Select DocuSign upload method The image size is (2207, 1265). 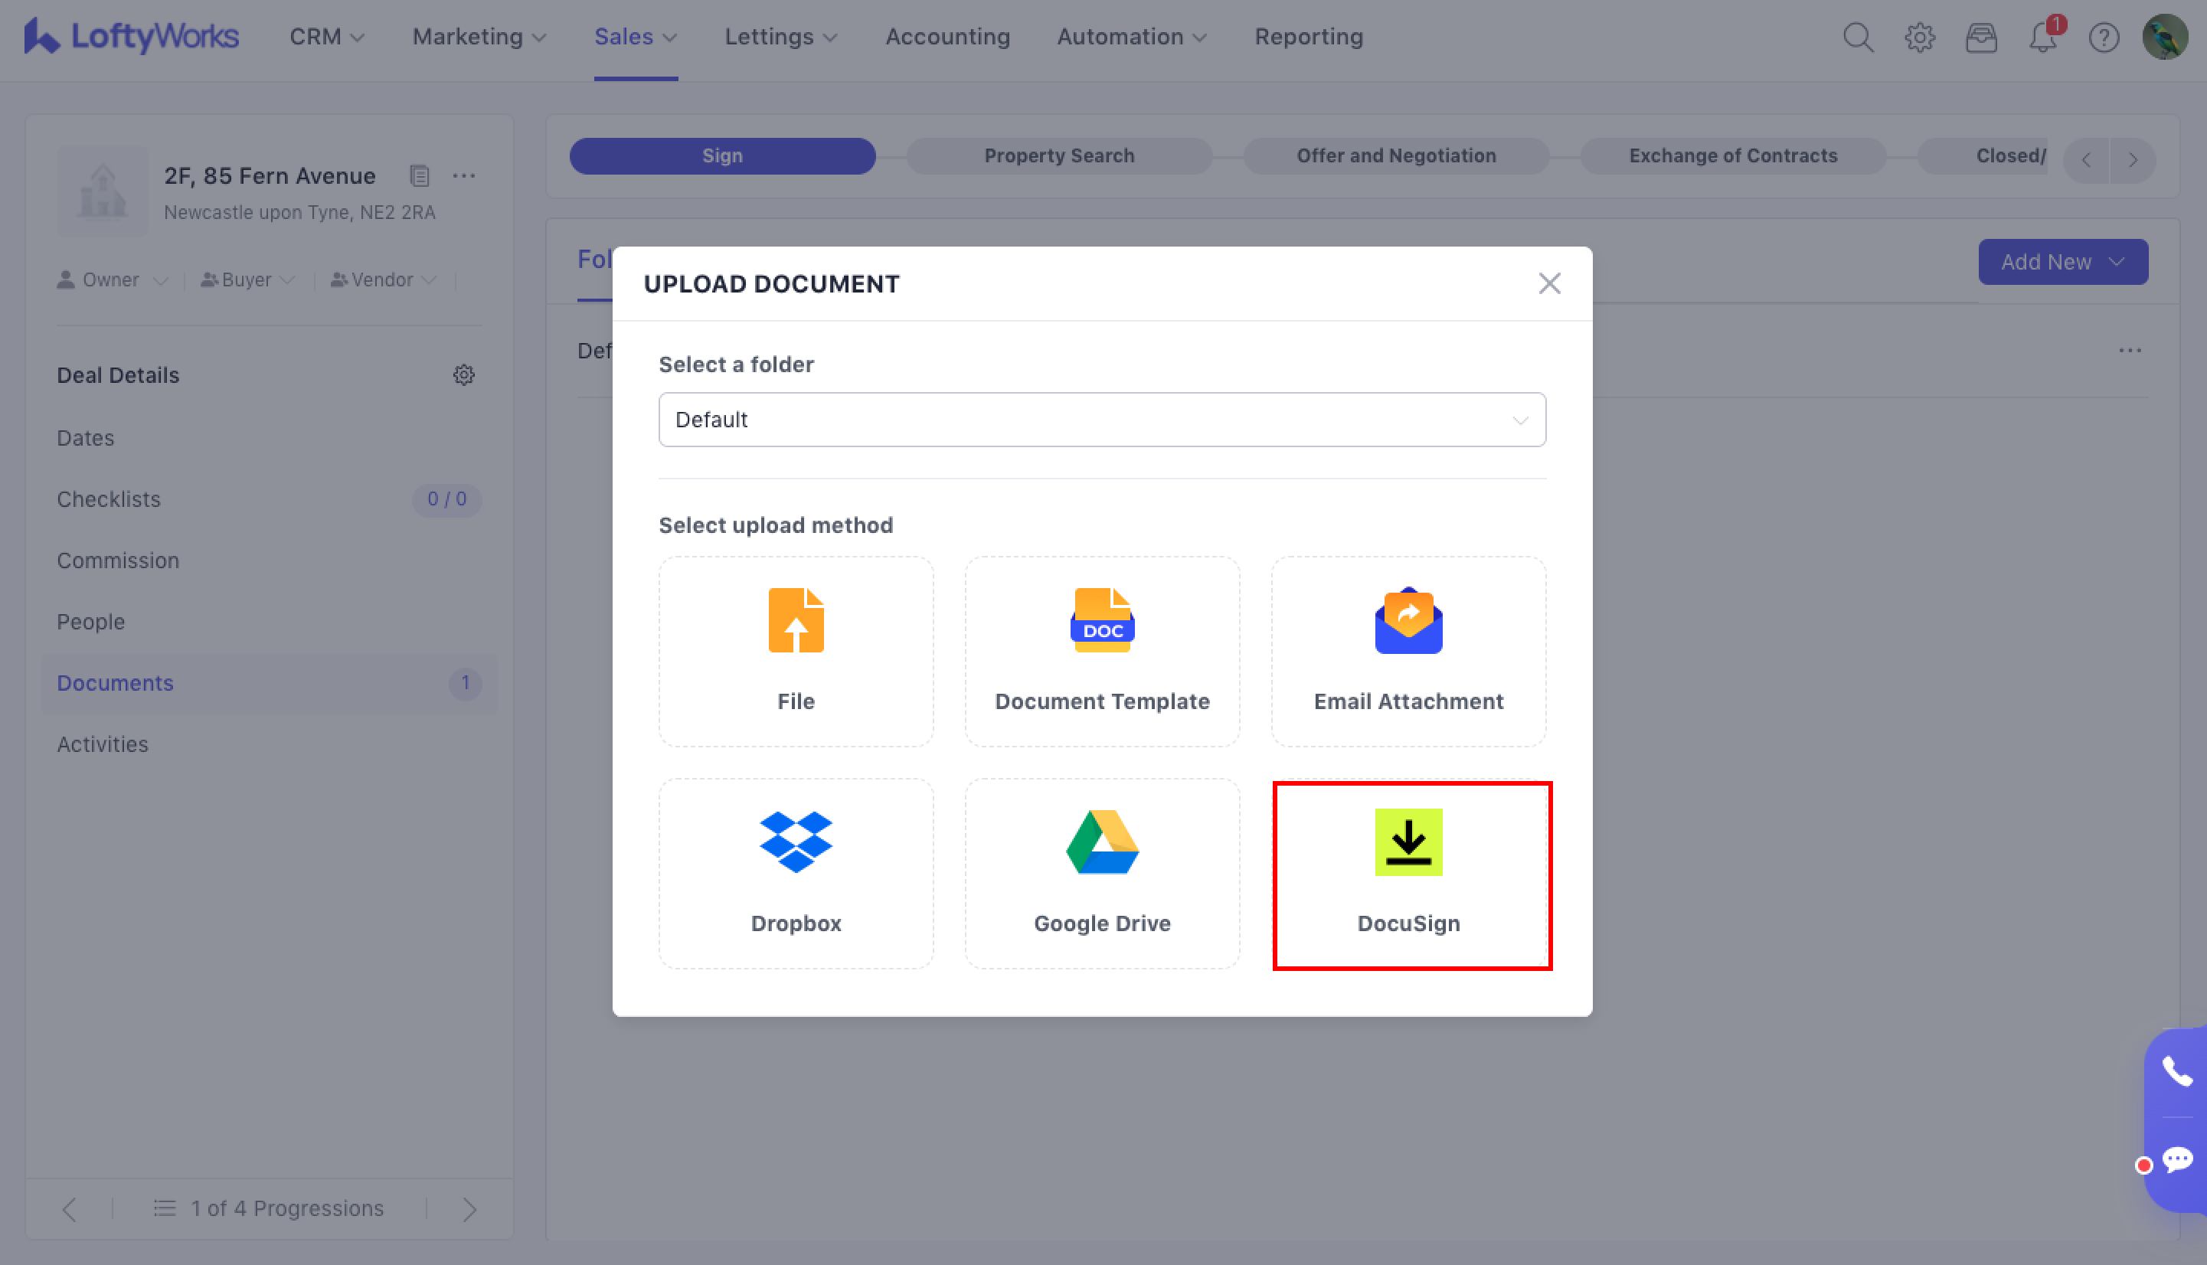click(x=1408, y=872)
